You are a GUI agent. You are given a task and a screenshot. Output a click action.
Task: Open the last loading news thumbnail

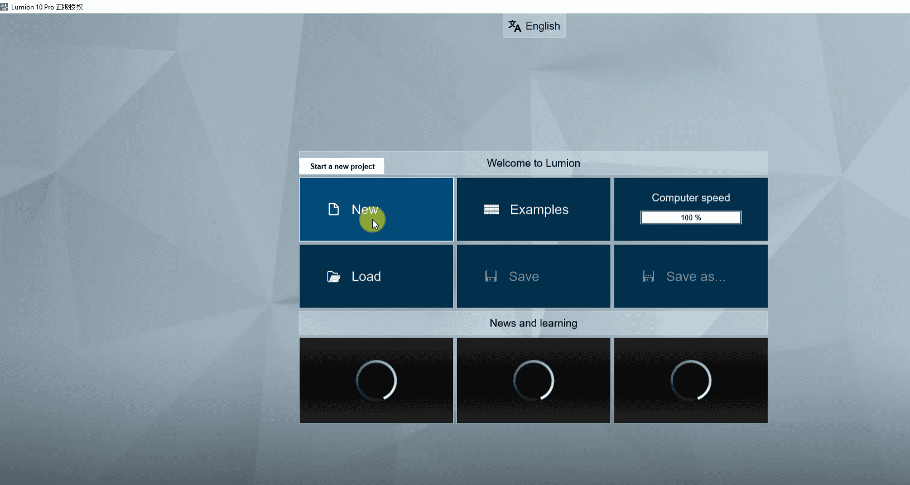click(691, 381)
